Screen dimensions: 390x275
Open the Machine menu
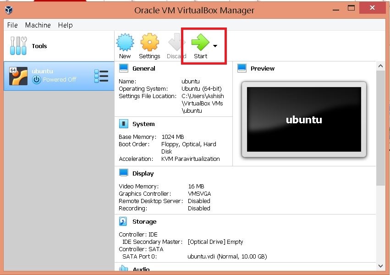point(38,25)
